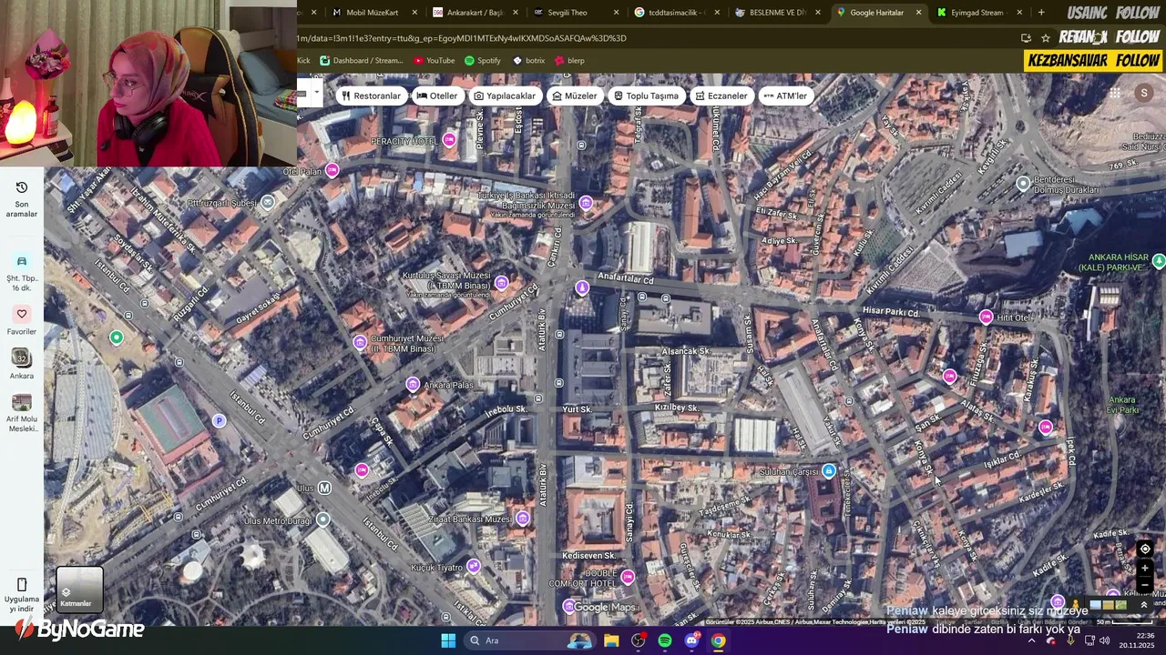Select the Türkiye İş Bankası Müzesi pin
The width and height of the screenshot is (1166, 655).
[586, 203]
